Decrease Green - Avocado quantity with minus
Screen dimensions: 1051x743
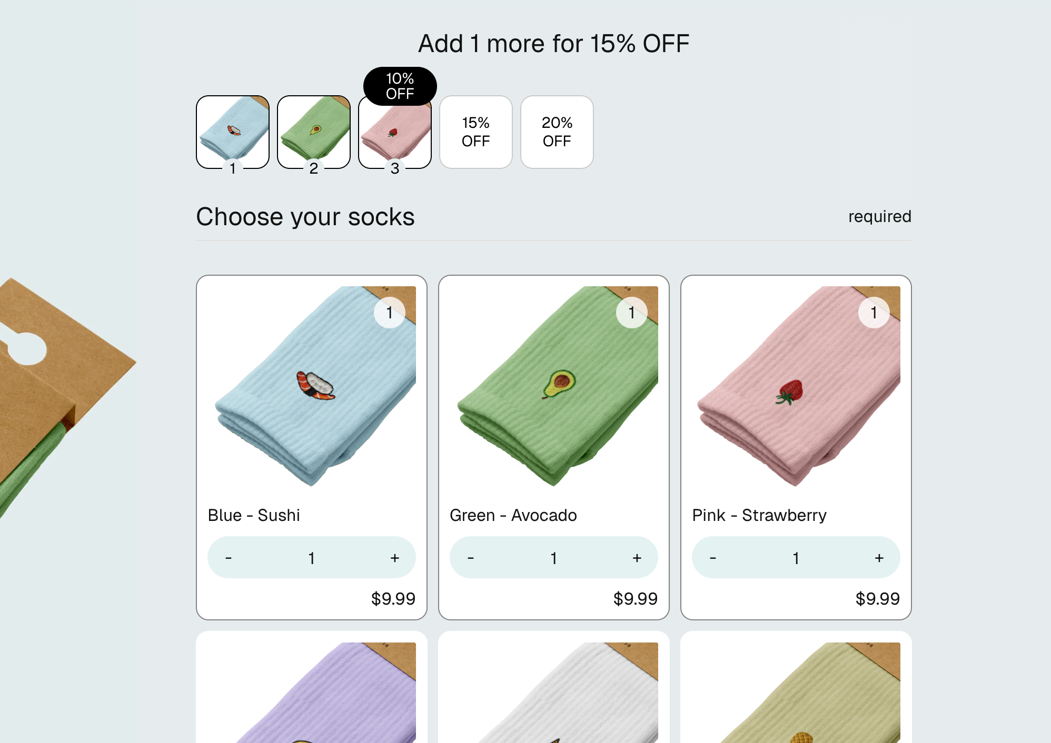(471, 558)
